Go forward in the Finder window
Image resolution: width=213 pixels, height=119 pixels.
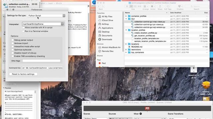click(x=103, y=6)
